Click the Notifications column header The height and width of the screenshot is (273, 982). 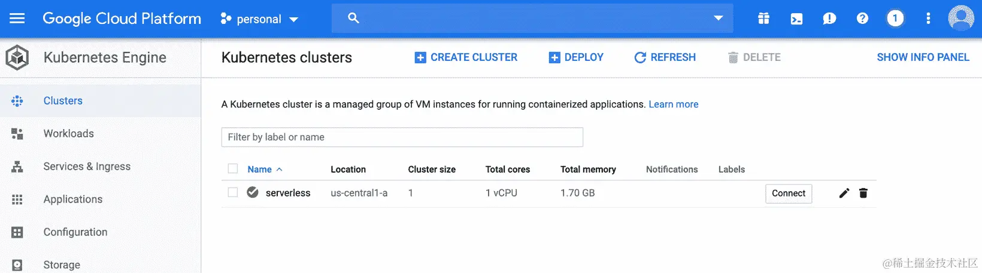point(672,170)
